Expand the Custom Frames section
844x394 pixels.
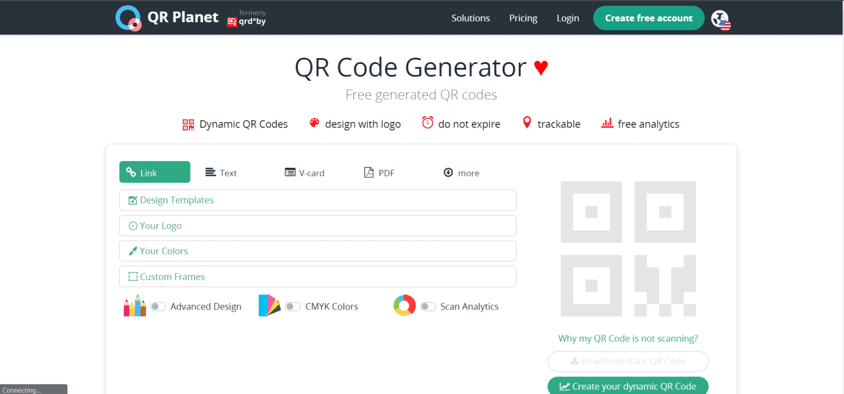pos(318,276)
